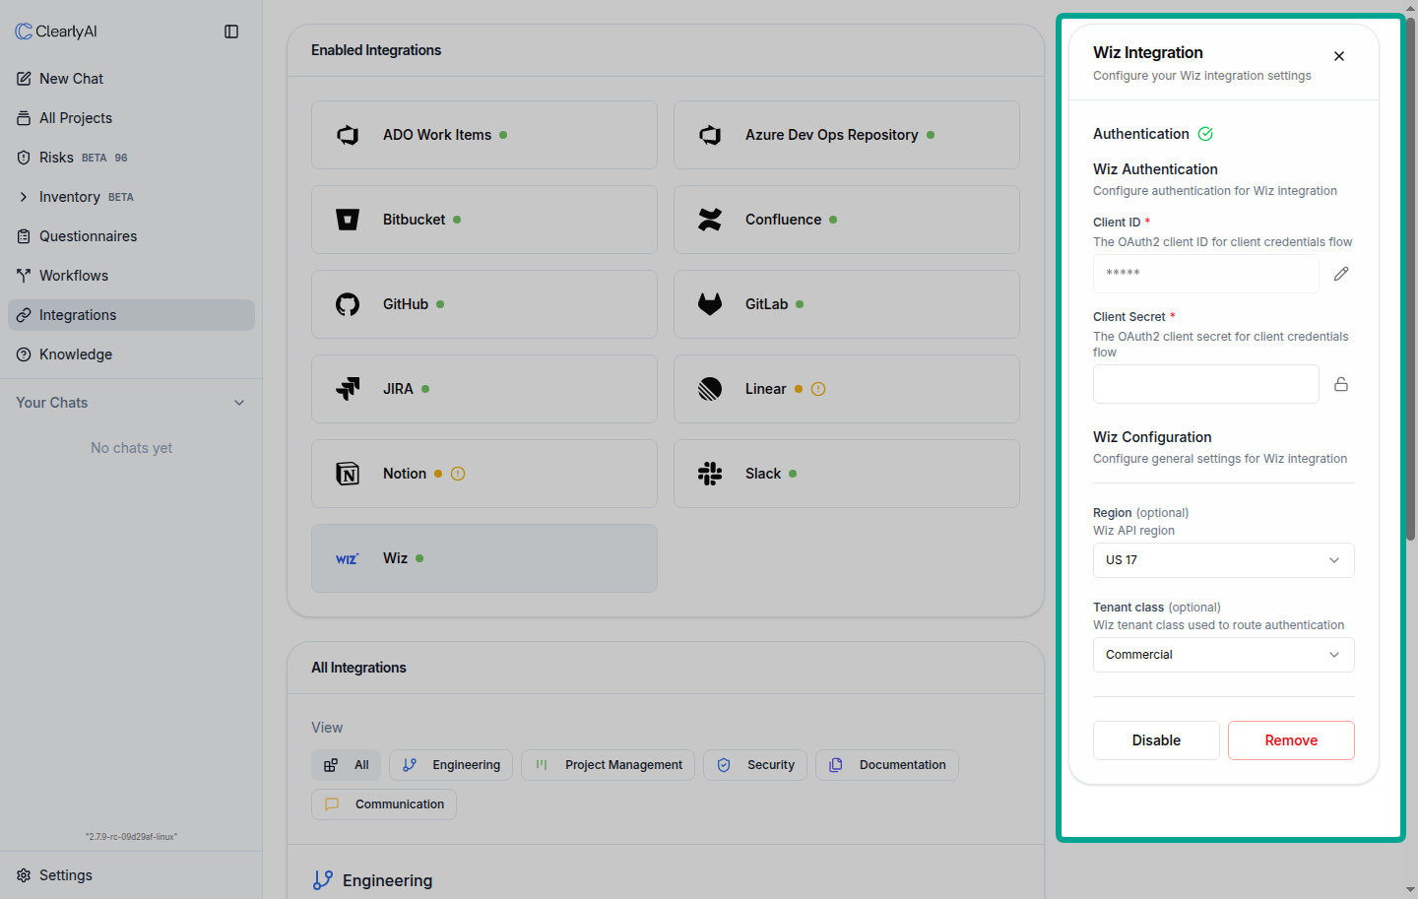Click the Client ID input field
The image size is (1418, 899).
tap(1206, 274)
